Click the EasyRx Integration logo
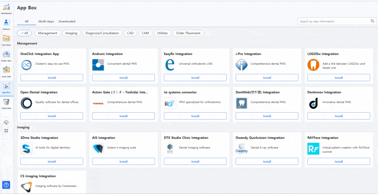The image size is (378, 194). click(170, 65)
